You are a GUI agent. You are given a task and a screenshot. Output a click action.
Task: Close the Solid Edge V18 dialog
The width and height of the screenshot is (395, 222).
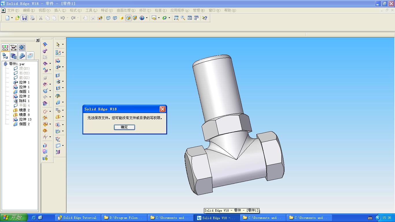(163, 109)
